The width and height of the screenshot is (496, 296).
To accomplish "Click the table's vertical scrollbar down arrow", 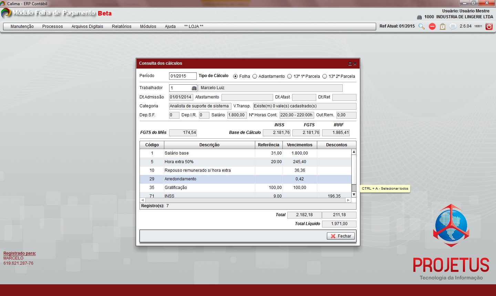I will (354, 195).
